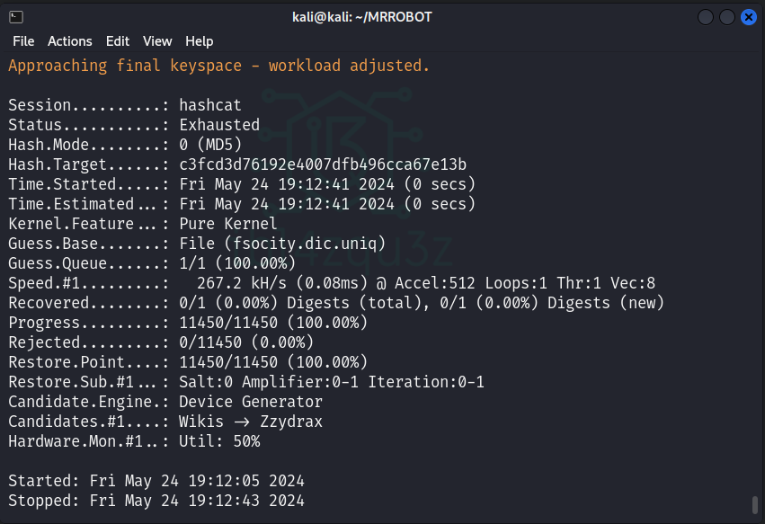
Task: Click the word Exhausted in the Status line
Action: click(219, 125)
